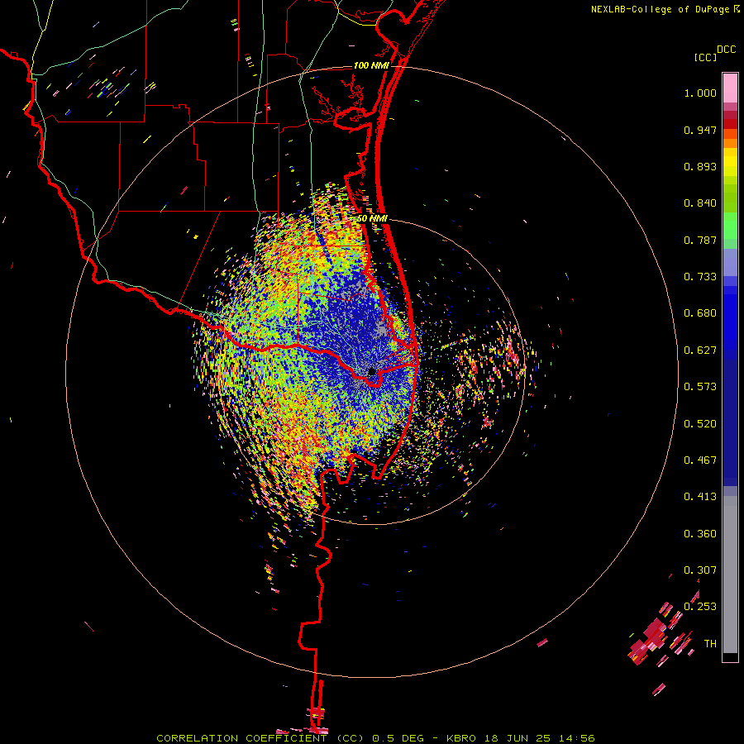The width and height of the screenshot is (744, 744).
Task: Click the 0.787 legend value
Action: 700,240
